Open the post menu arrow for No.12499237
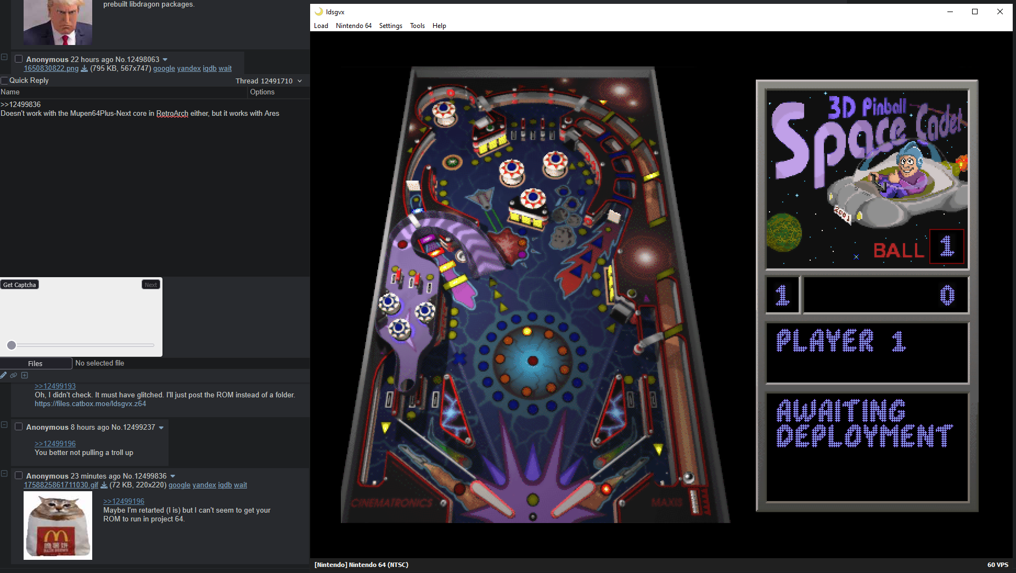The image size is (1016, 573). 161,428
